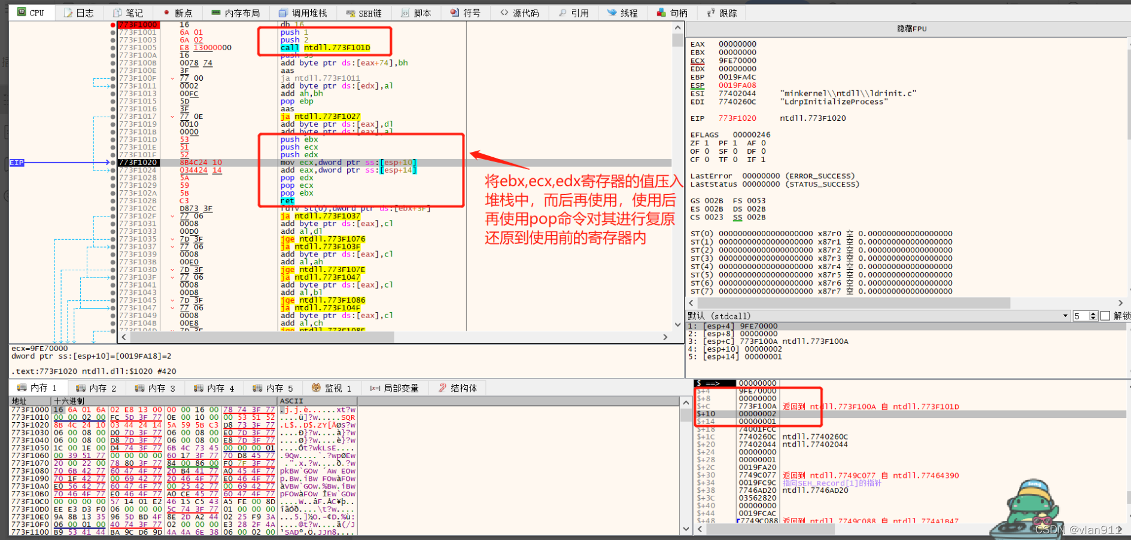The height and width of the screenshot is (540, 1131).
Task: Click the 引用 references magnifier icon
Action: click(563, 13)
